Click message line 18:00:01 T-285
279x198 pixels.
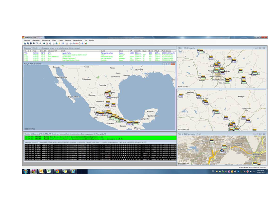100,153
